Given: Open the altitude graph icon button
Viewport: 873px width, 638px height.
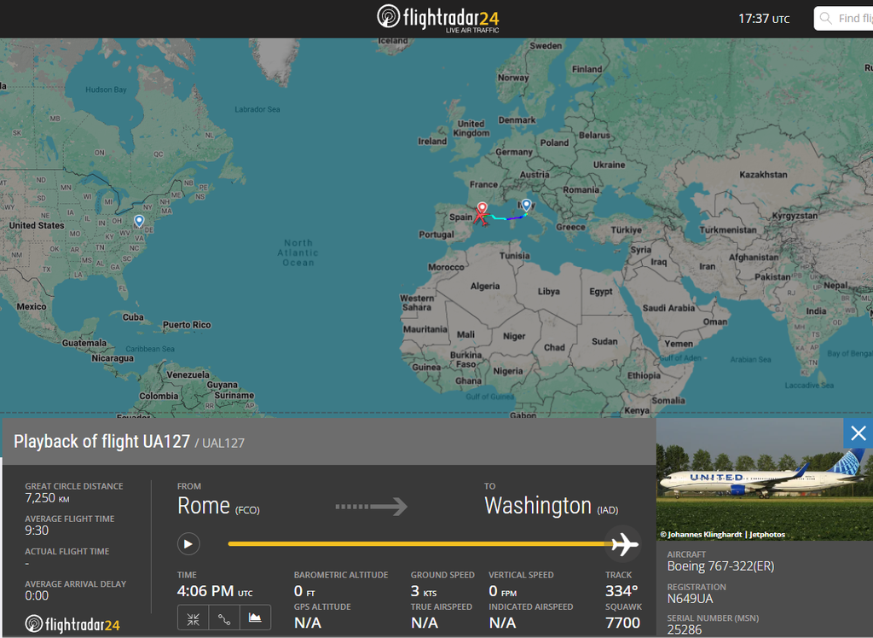Looking at the screenshot, I should pyautogui.click(x=255, y=618).
